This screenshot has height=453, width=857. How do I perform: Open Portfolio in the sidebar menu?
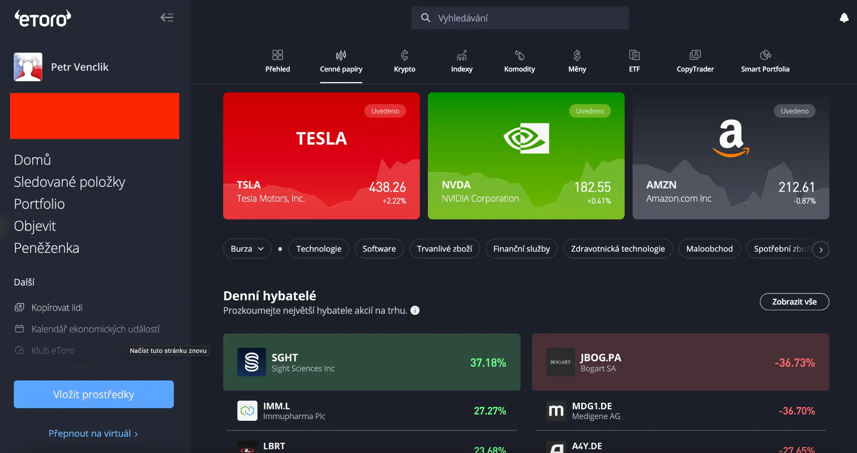coord(39,204)
